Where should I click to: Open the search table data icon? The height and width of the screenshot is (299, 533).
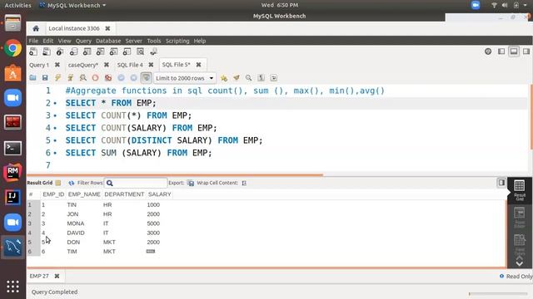(x=141, y=51)
